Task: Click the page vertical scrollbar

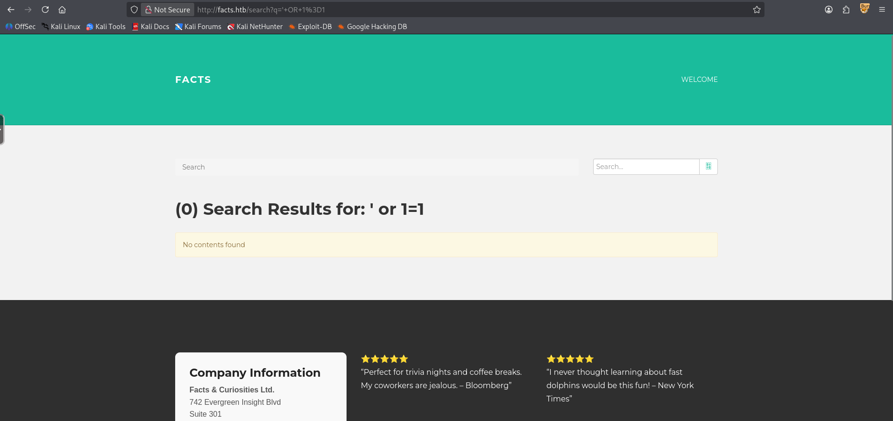Action: point(892,168)
